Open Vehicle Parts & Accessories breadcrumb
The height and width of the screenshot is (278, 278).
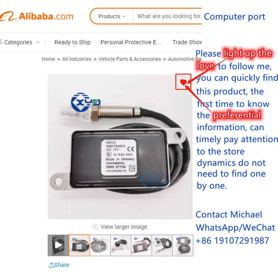pos(130,59)
